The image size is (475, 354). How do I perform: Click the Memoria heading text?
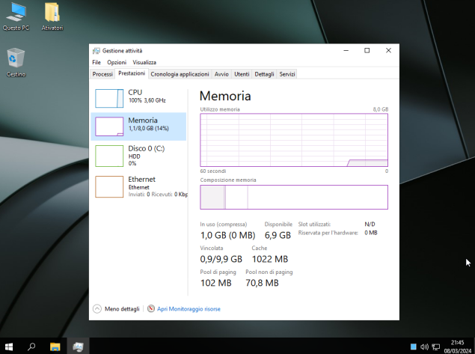(x=225, y=96)
